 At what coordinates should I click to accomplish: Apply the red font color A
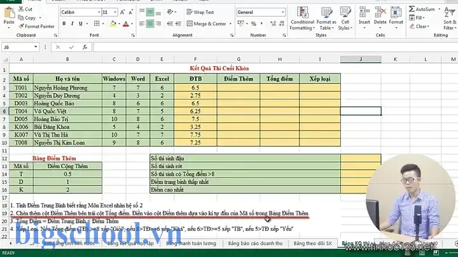126,23
